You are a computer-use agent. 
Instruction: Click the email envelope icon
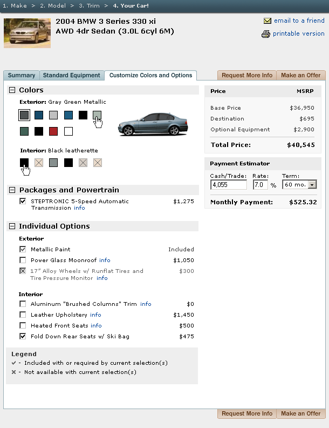[267, 21]
